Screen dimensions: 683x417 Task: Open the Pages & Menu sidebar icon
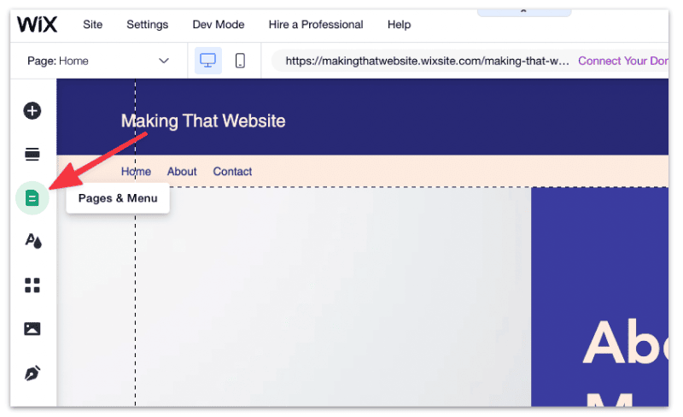coord(32,198)
